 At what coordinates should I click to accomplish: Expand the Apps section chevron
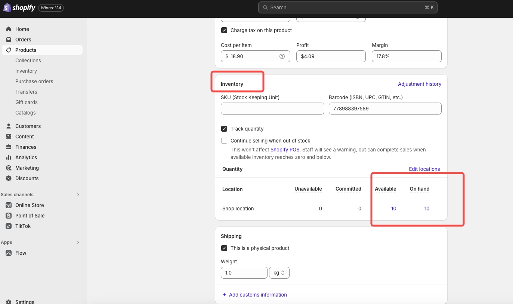pyautogui.click(x=78, y=242)
